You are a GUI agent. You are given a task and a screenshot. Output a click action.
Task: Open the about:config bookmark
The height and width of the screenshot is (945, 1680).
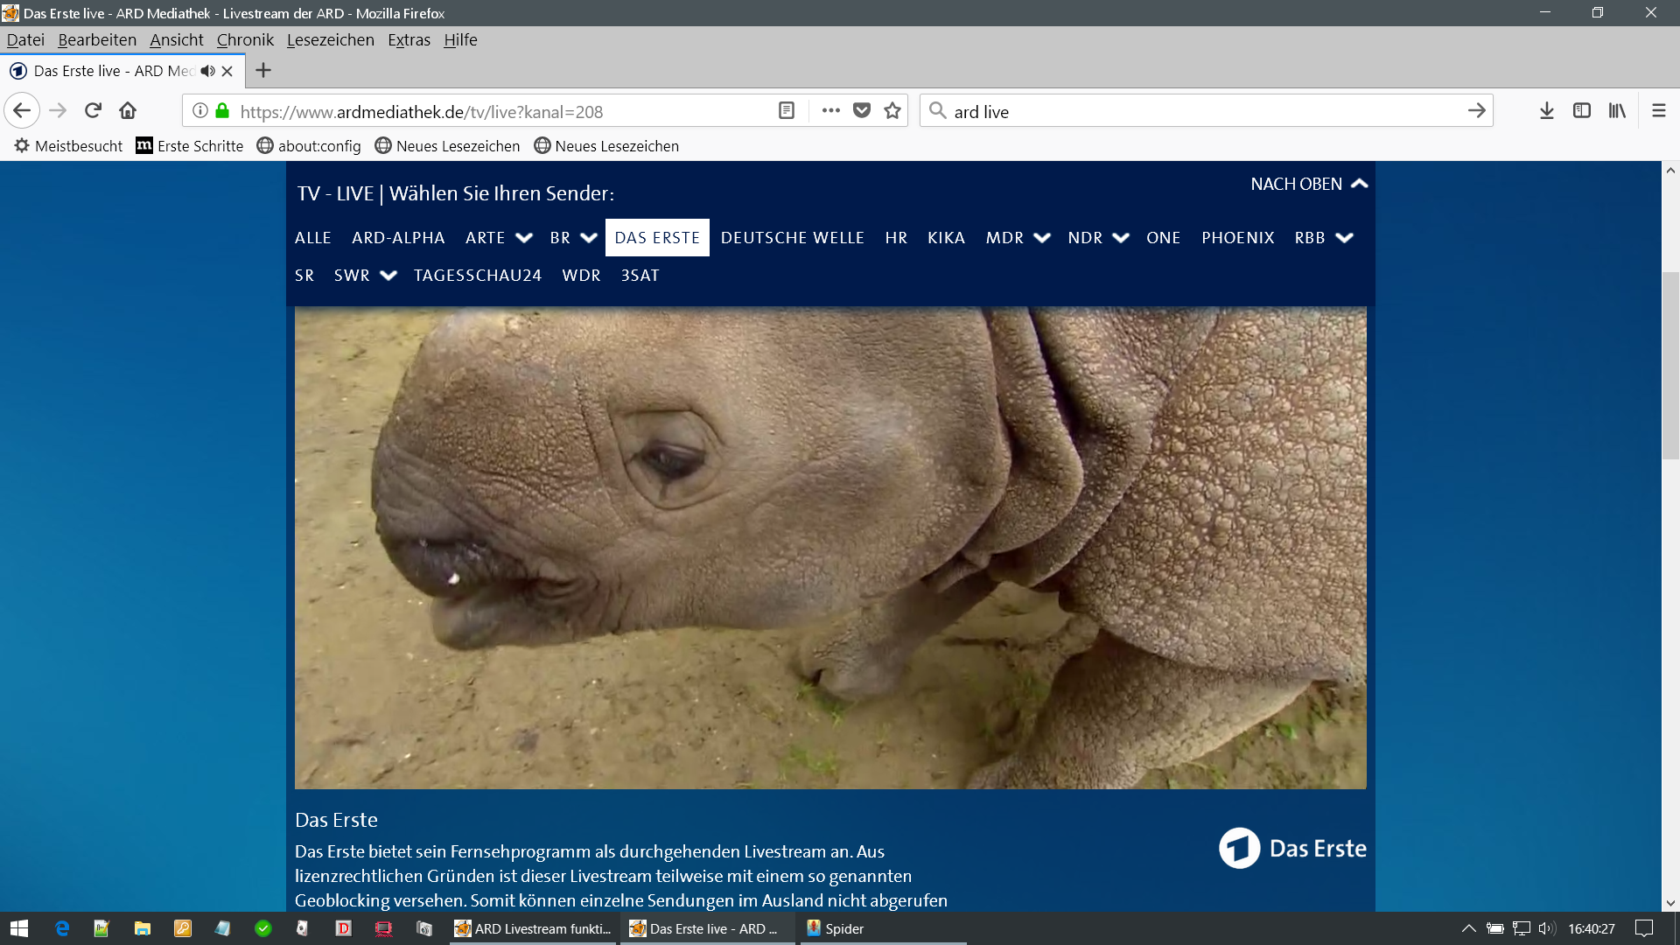coord(309,146)
